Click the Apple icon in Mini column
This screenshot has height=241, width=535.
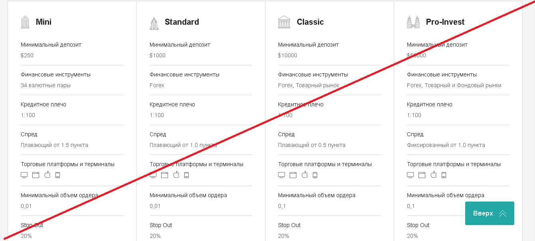point(47,174)
